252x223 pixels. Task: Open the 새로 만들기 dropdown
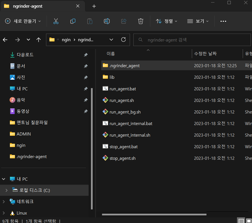tap(23, 21)
